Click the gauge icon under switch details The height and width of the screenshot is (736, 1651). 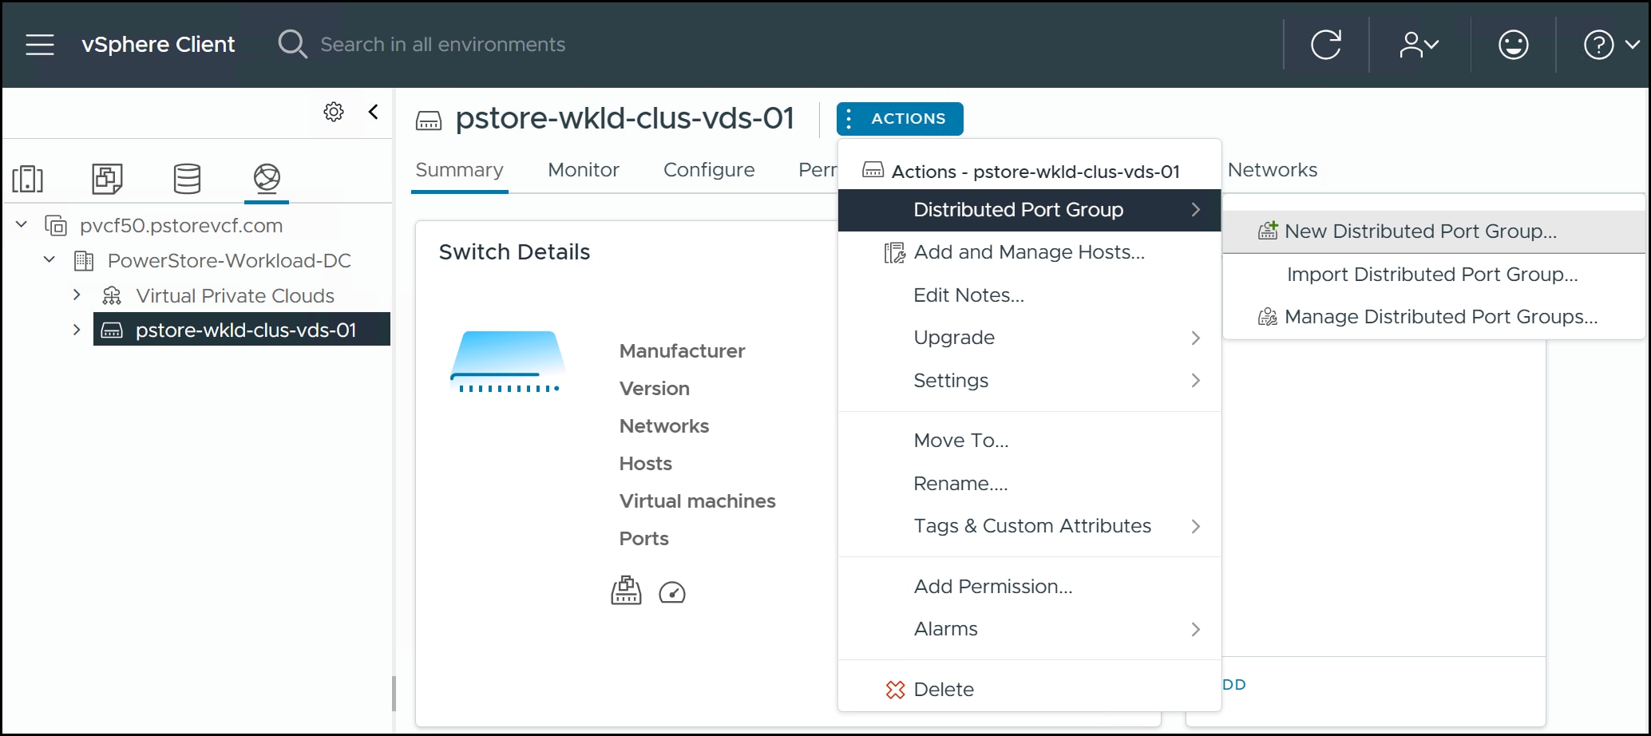point(672,592)
